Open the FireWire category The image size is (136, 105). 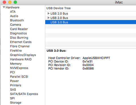16,51
